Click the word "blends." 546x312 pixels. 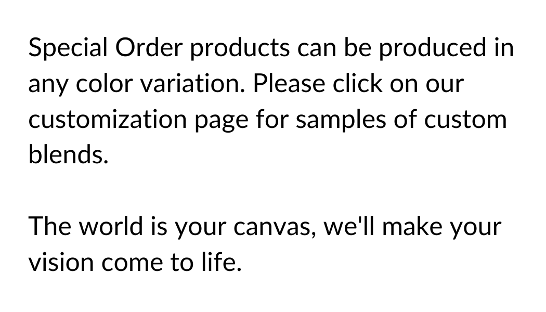[x=69, y=154]
